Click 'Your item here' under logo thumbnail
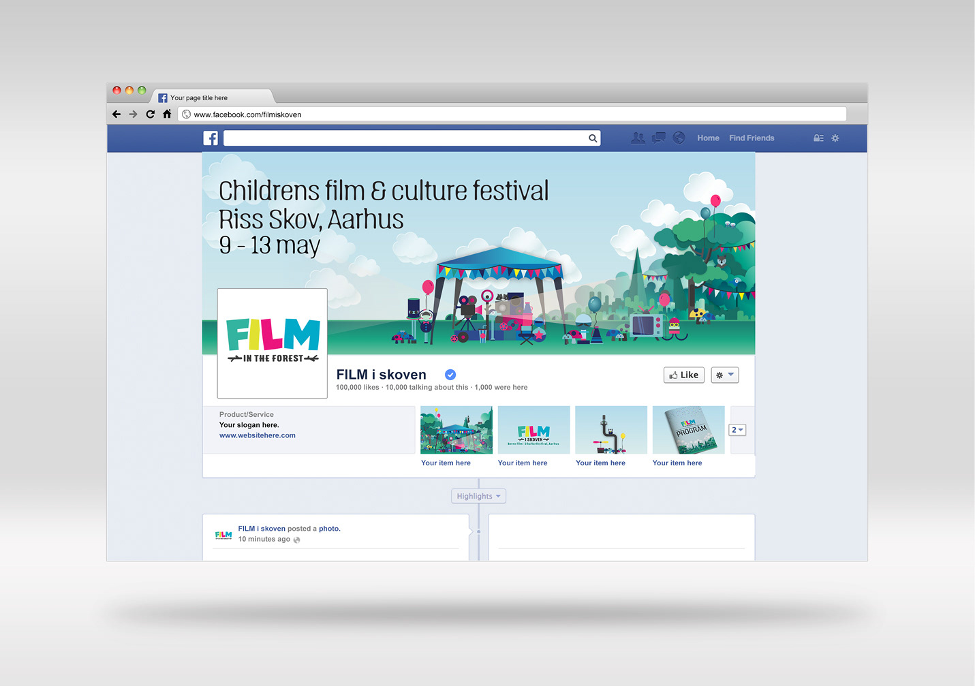 [523, 463]
